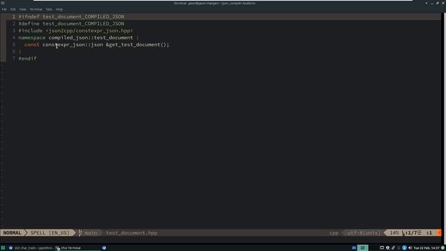The height and width of the screenshot is (251, 446).
Task: Click the NORMAL mode indicator in the statusline
Action: (13, 233)
